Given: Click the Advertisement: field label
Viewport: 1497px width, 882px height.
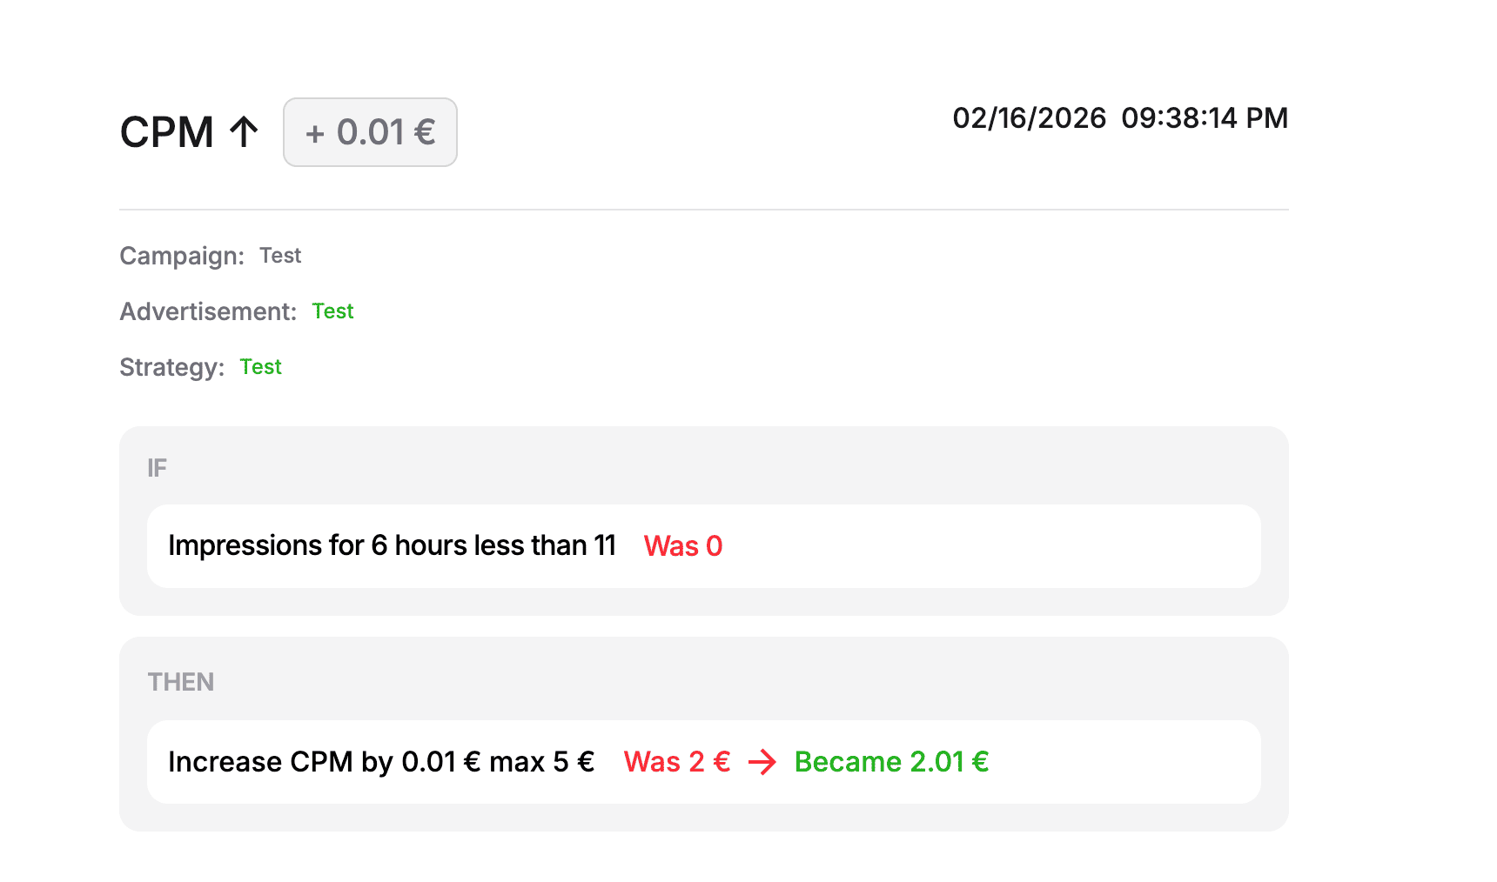Looking at the screenshot, I should click(x=208, y=311).
